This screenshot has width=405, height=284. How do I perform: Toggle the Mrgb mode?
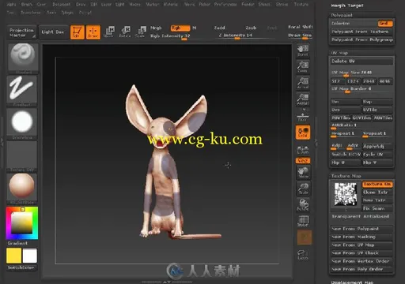coord(156,28)
